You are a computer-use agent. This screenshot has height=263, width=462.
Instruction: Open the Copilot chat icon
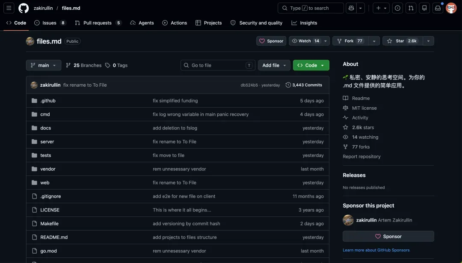tap(351, 8)
